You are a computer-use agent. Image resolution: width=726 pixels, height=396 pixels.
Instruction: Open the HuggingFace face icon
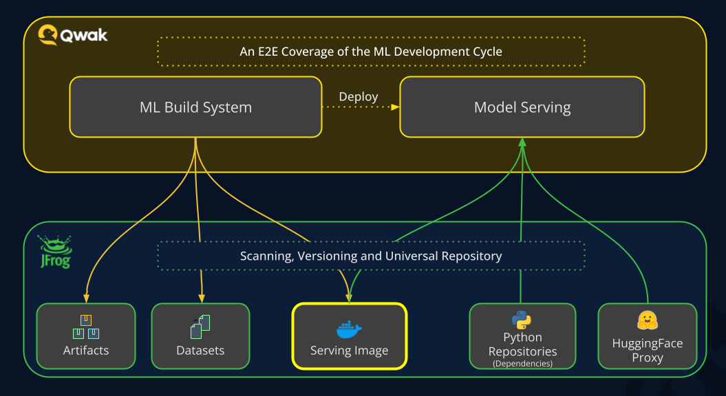pyautogui.click(x=647, y=318)
